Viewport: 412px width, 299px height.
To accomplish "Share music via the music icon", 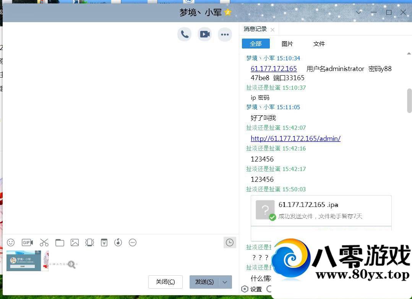I will pos(118,242).
